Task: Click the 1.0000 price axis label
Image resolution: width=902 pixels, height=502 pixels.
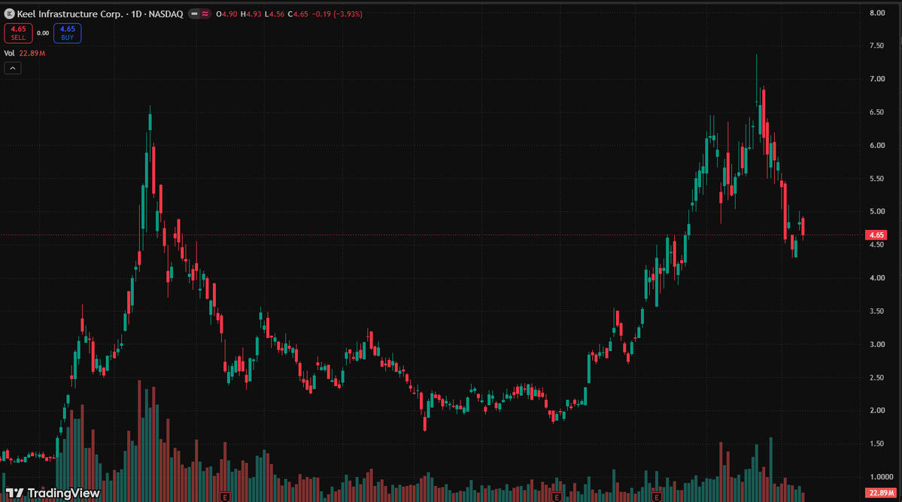Action: [x=881, y=476]
